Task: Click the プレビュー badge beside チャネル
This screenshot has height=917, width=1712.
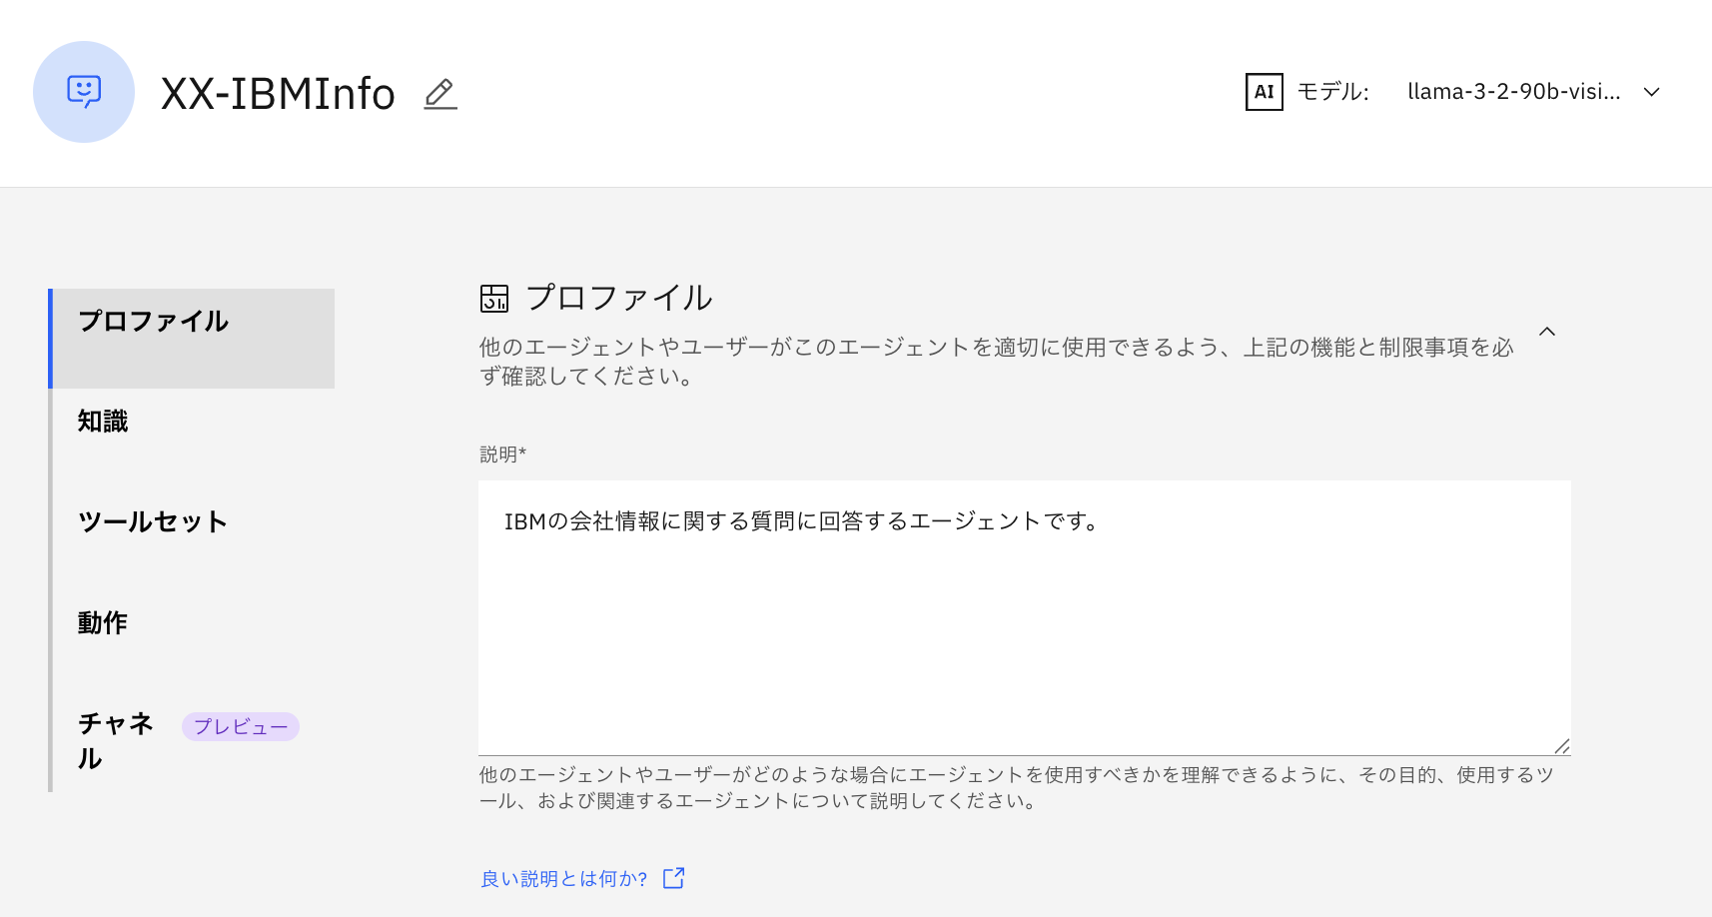Action: [x=240, y=727]
